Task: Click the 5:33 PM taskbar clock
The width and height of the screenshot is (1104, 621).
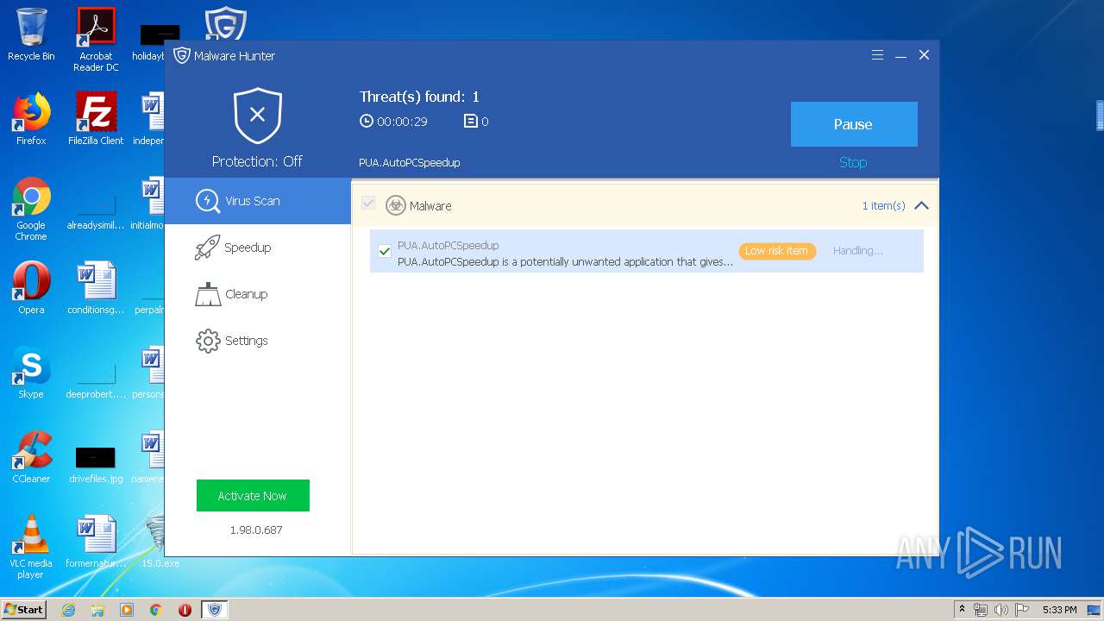Action: (1059, 610)
